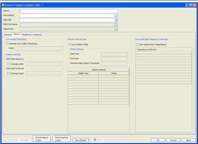Click the Low Outlier Threshold group title
This screenshot has height=144, width=198.
pos(16,39)
